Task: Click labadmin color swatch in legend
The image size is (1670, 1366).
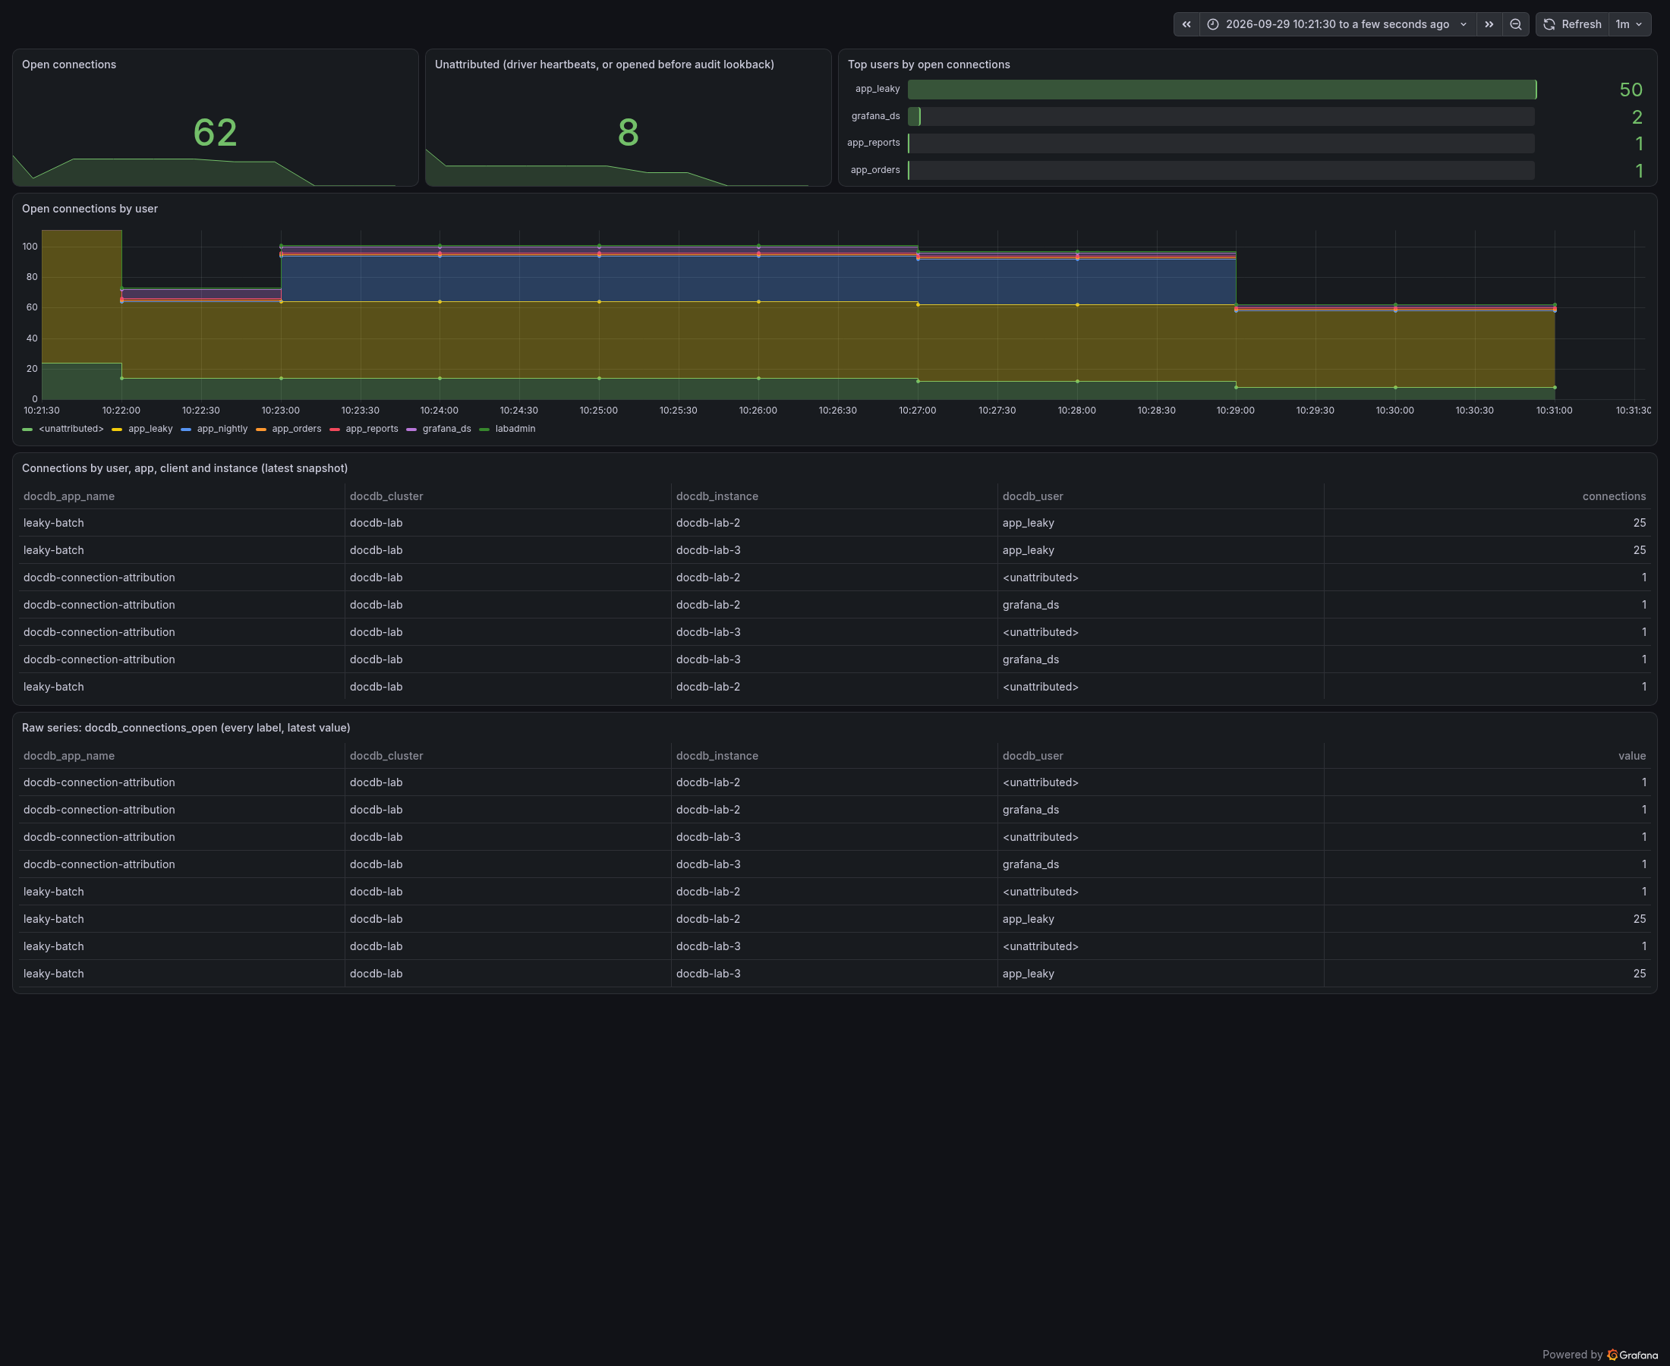Action: click(x=484, y=429)
